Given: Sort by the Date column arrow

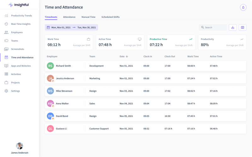Looking at the screenshot, I should click(127, 57).
